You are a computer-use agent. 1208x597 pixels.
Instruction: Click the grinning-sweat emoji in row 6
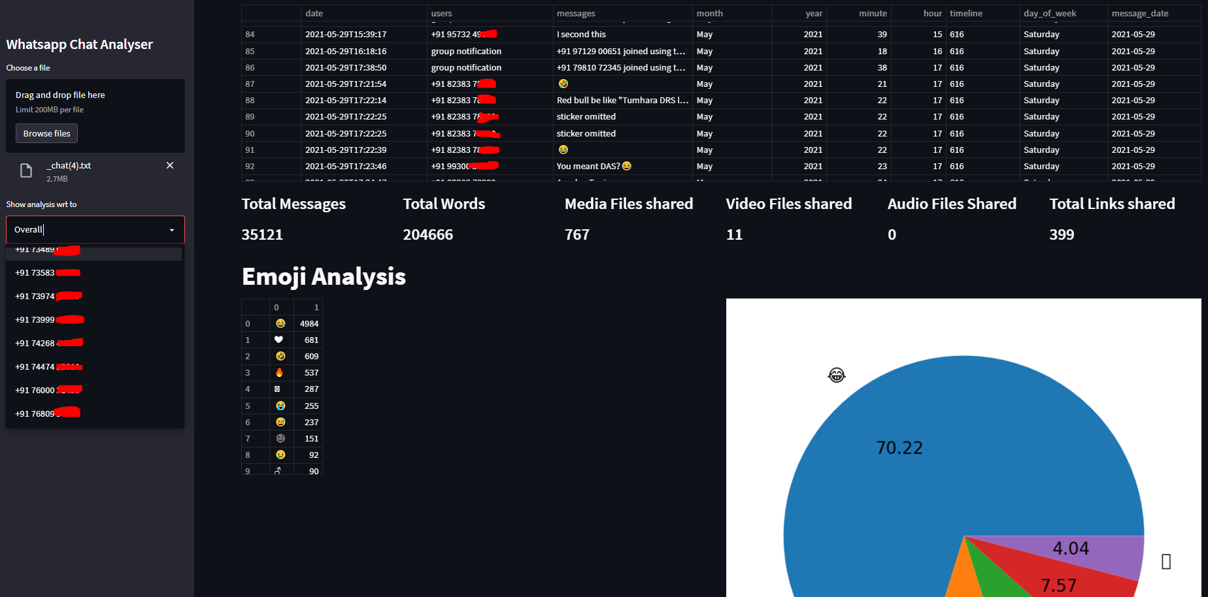tap(280, 422)
